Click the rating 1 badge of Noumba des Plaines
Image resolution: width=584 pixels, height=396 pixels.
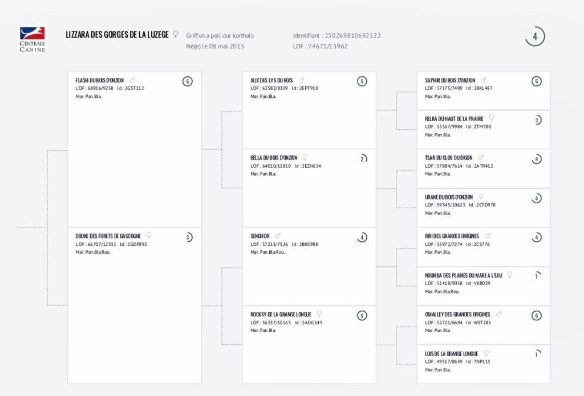coord(536,277)
